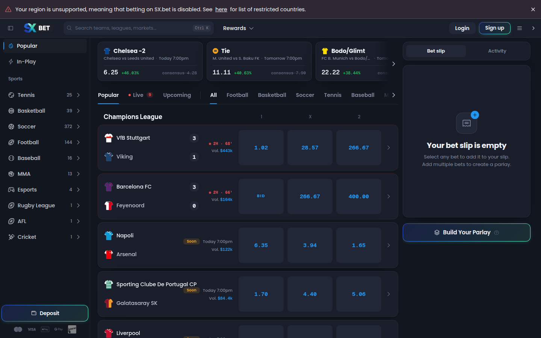
Task: Click the Build Your Parlay button
Action: click(467, 232)
